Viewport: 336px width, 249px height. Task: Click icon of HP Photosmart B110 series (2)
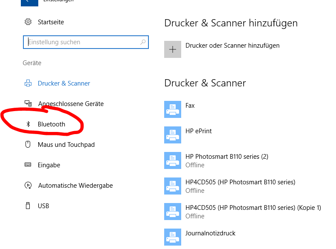173,160
